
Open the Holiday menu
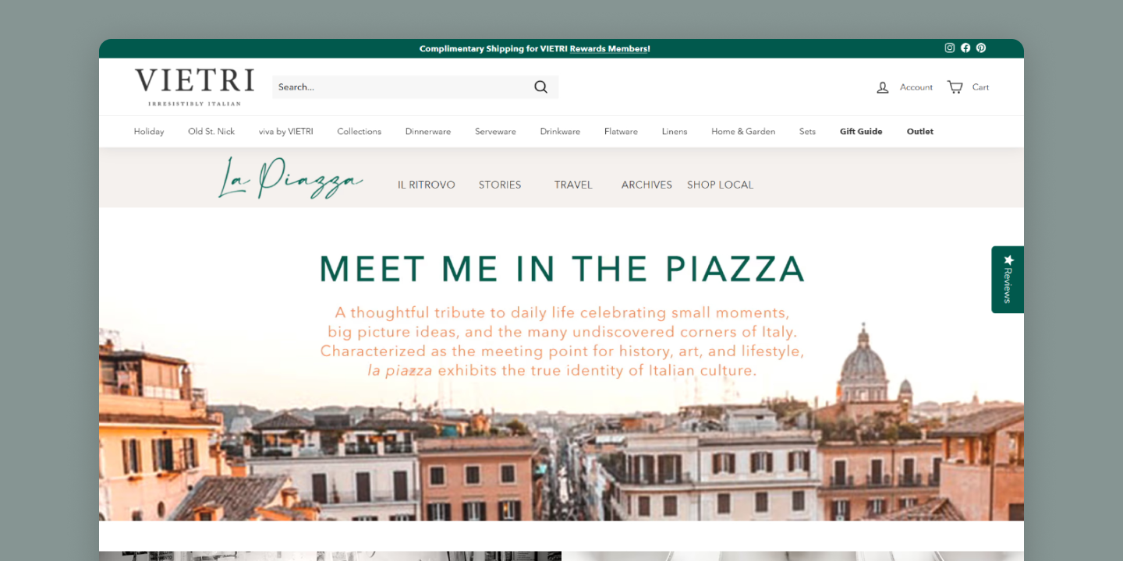(x=149, y=132)
